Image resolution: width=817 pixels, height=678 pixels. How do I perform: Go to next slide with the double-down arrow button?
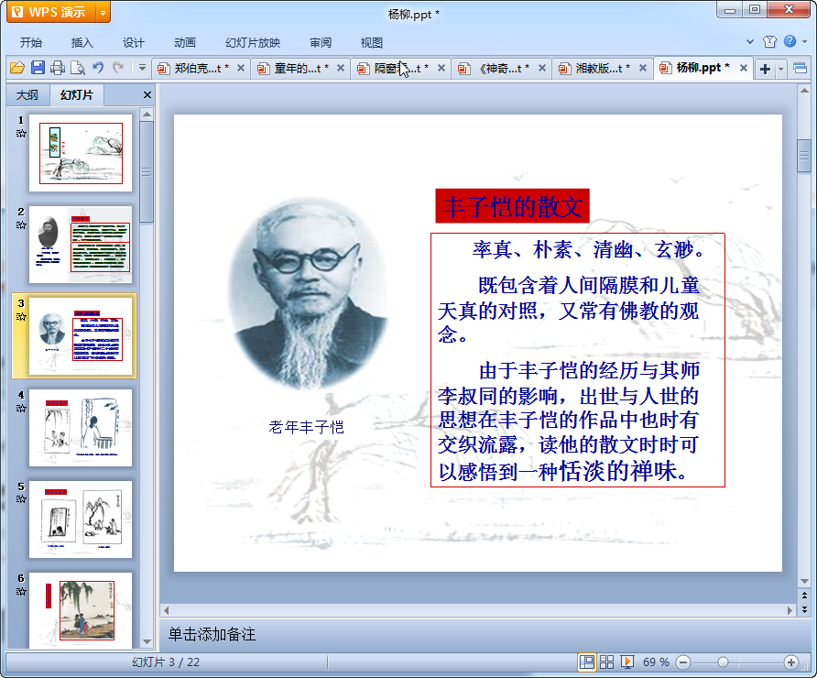tap(804, 608)
